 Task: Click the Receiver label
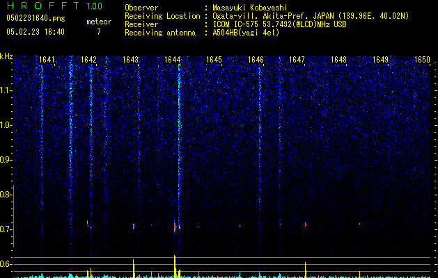point(141,24)
